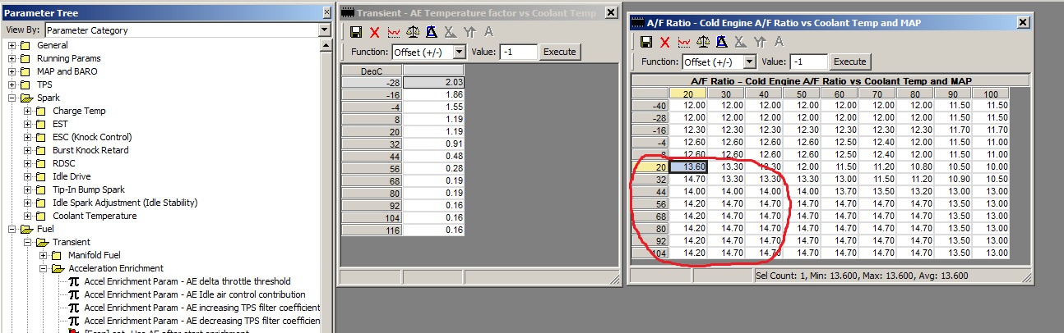Screen dimensions: 1064x333
Task: Click balance scales compare icon in A/F Ratio window
Action: [703, 42]
